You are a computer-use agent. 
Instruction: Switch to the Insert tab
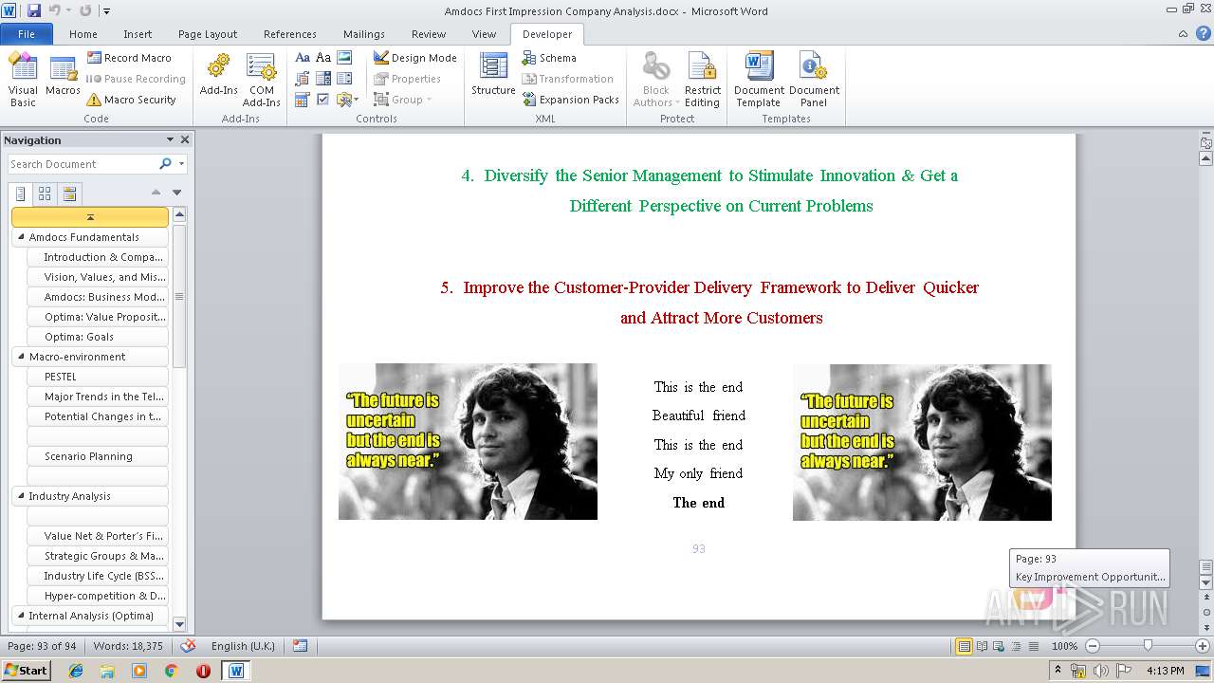click(138, 34)
